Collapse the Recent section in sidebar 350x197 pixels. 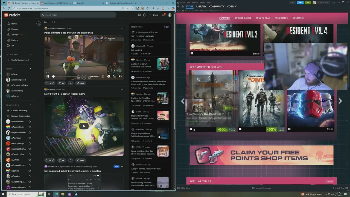pyautogui.click(x=30, y=69)
